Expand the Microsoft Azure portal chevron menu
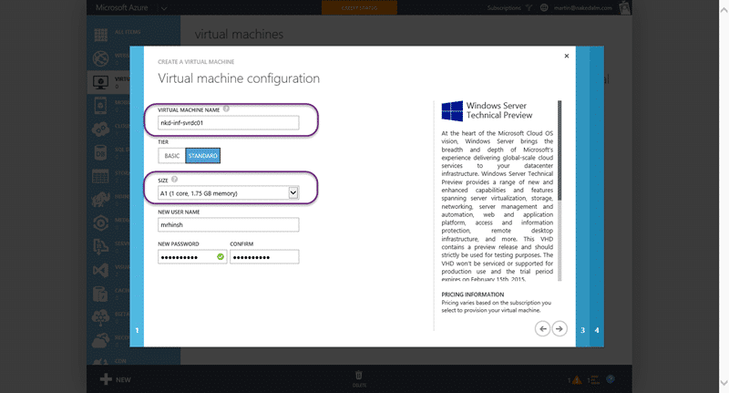The width and height of the screenshot is (729, 393). click(x=164, y=8)
